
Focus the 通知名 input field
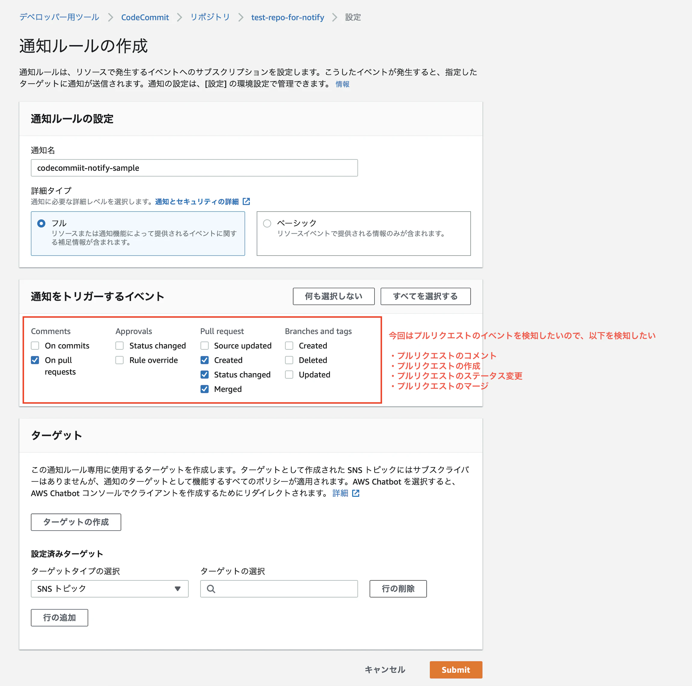(194, 168)
